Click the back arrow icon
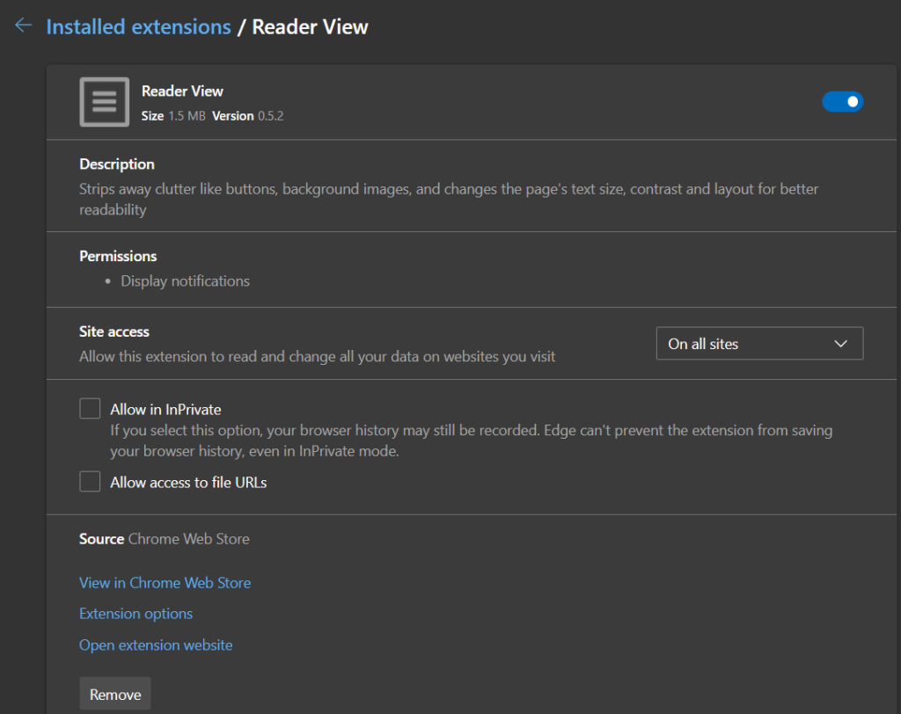Screen dimensions: 901x714 [23, 25]
